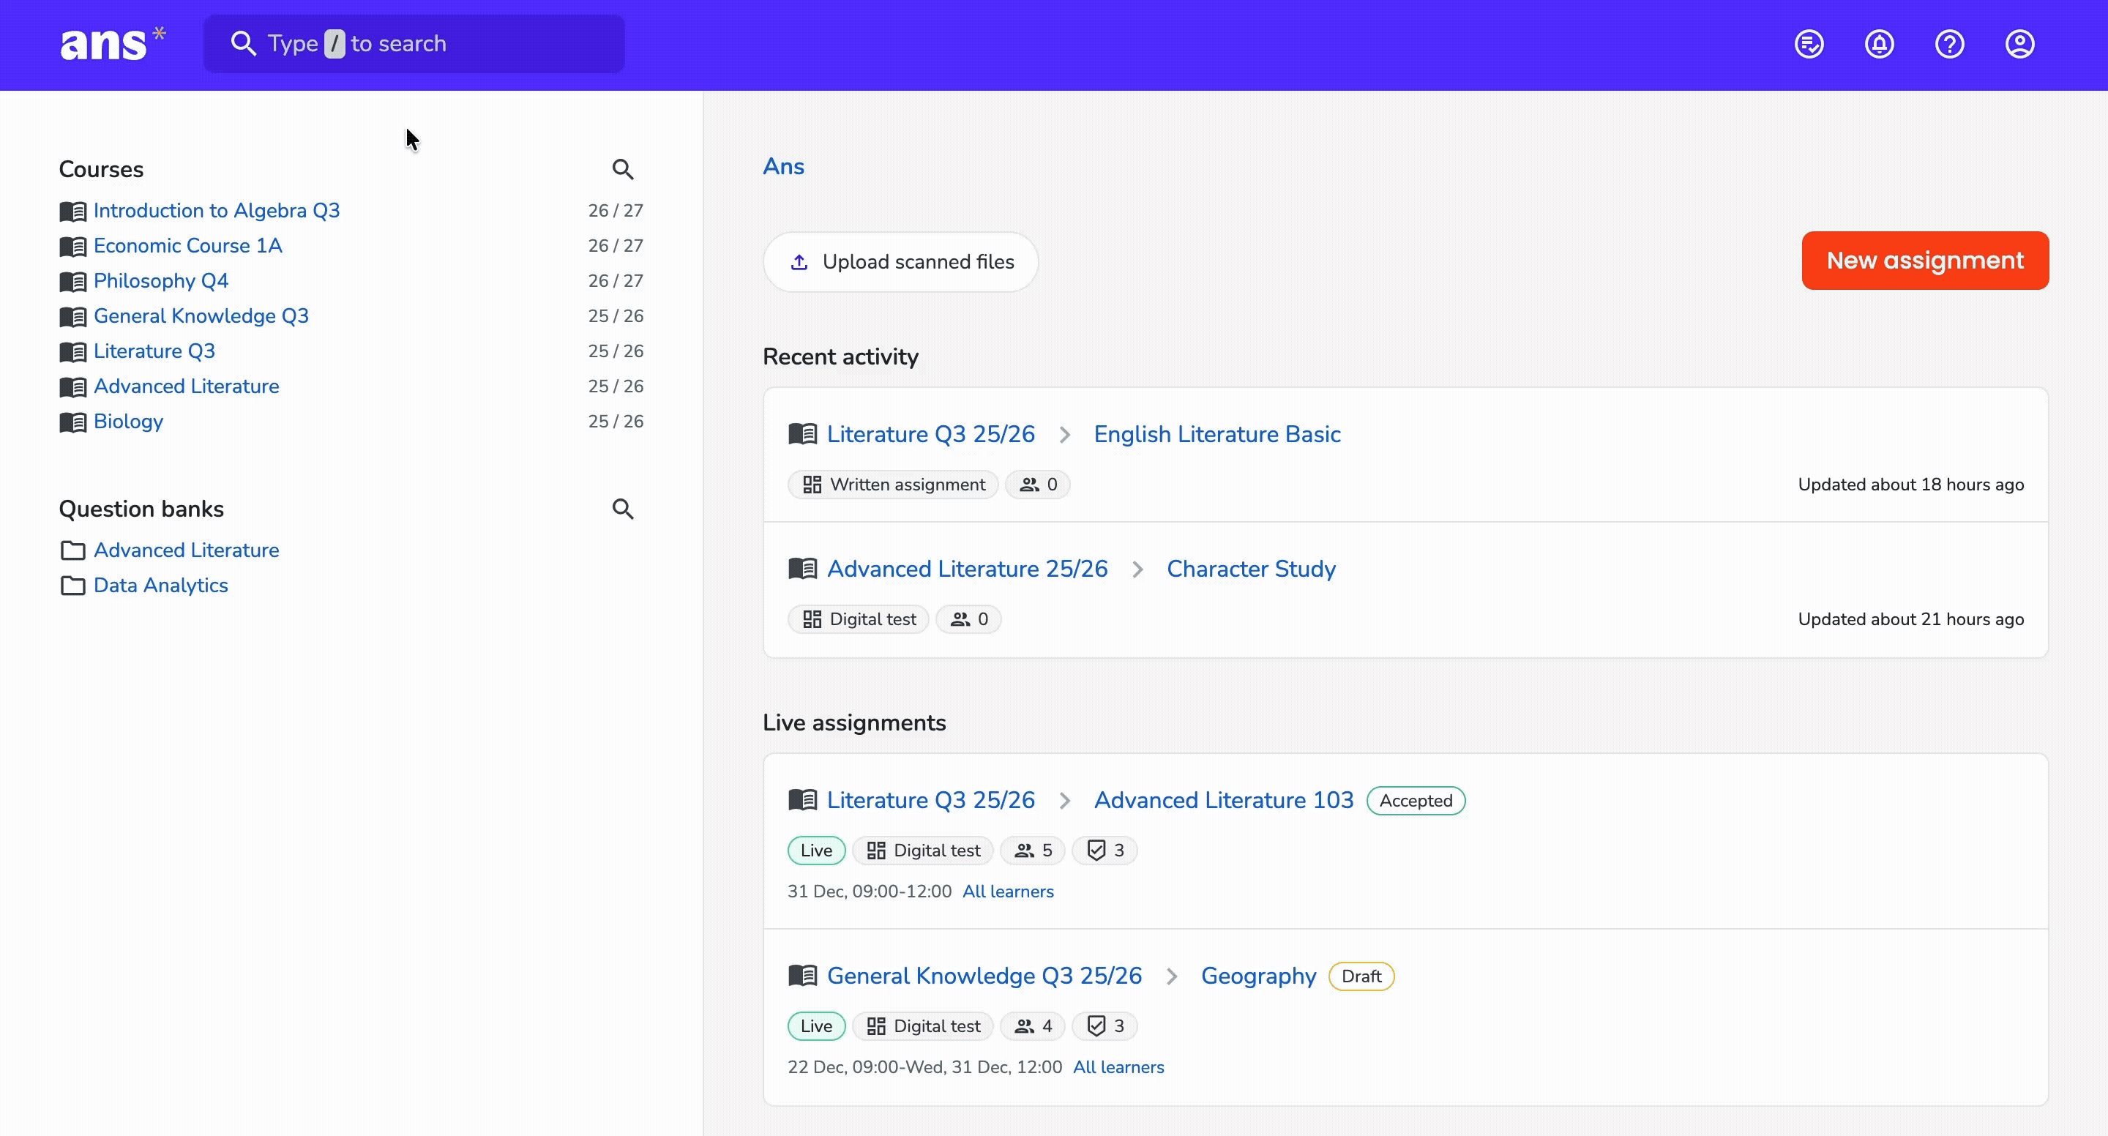2108x1136 pixels.
Task: Open Biology course
Action: [x=129, y=422]
